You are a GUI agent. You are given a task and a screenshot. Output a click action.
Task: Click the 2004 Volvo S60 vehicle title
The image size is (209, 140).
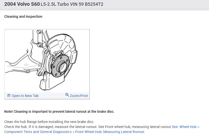coord(22,4)
